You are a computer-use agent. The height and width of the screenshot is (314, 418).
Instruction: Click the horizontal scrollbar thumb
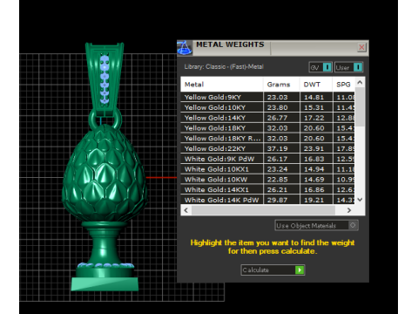(263, 210)
